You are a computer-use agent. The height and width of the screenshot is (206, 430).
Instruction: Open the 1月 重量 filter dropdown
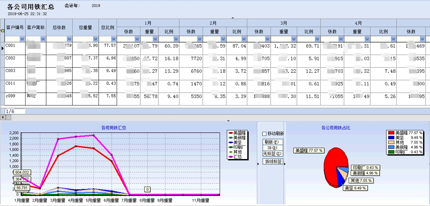coord(155,39)
